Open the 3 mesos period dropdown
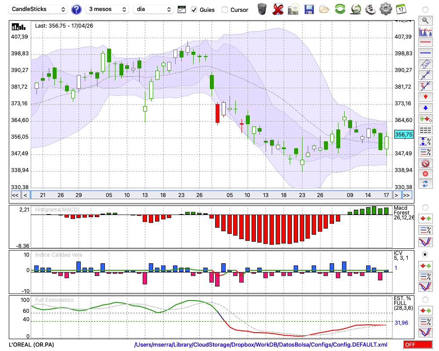This screenshot has width=439, height=351. coord(107,9)
